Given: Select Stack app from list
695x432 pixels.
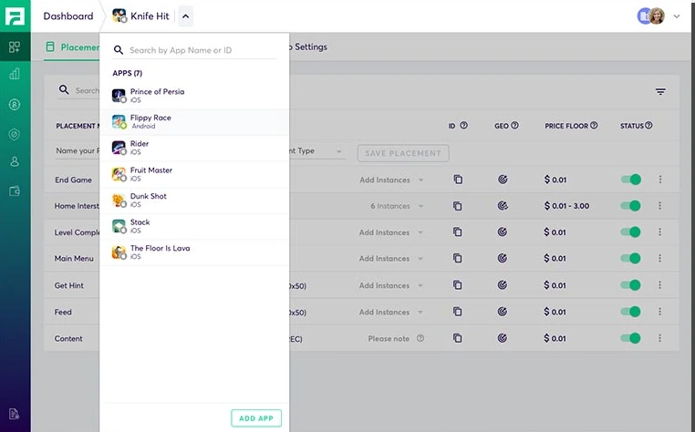Looking at the screenshot, I should pyautogui.click(x=194, y=226).
